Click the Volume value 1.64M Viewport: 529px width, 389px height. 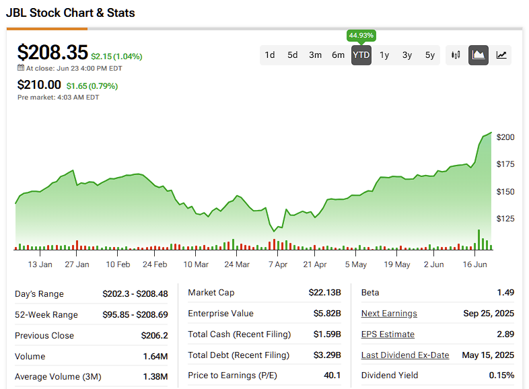pos(155,357)
